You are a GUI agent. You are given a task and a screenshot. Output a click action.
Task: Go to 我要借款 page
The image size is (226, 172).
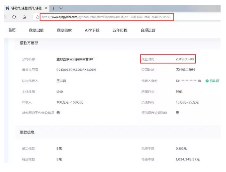(x=64, y=30)
